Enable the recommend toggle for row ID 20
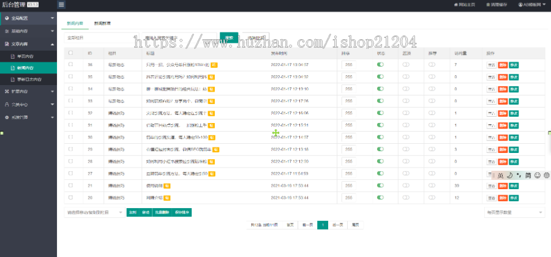The width and height of the screenshot is (551, 257). [x=432, y=198]
